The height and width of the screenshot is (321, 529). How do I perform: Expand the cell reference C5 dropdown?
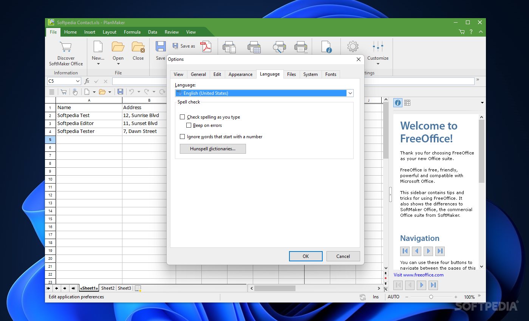tap(78, 81)
